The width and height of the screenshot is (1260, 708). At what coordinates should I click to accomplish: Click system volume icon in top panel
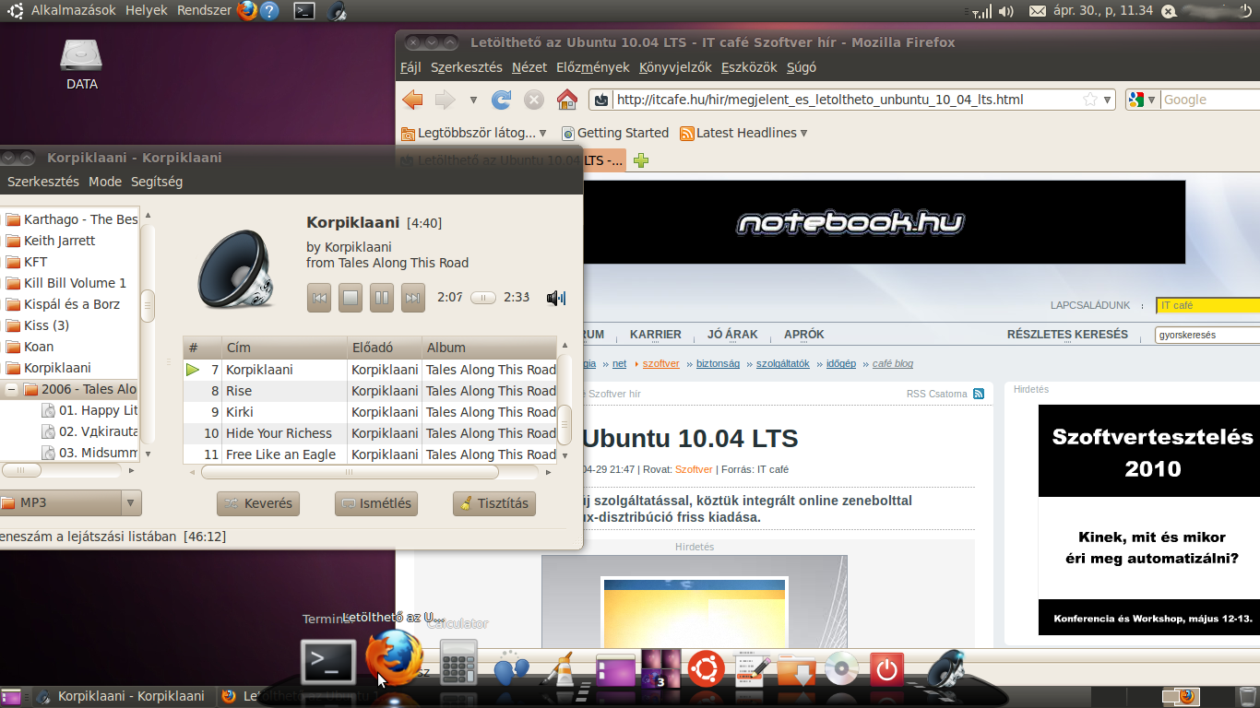click(1006, 11)
